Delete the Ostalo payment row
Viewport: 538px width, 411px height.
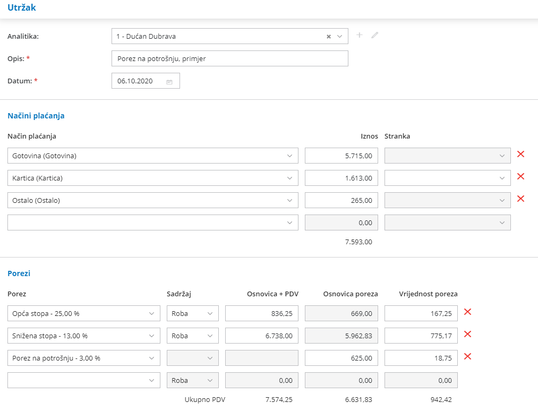pos(520,199)
